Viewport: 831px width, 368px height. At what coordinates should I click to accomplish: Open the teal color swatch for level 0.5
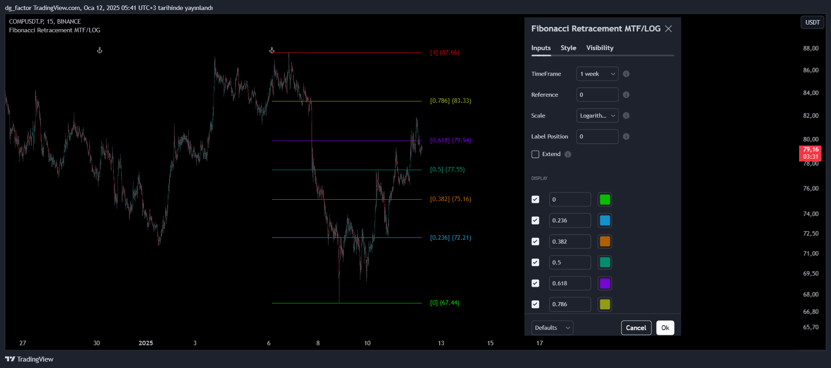(x=605, y=262)
